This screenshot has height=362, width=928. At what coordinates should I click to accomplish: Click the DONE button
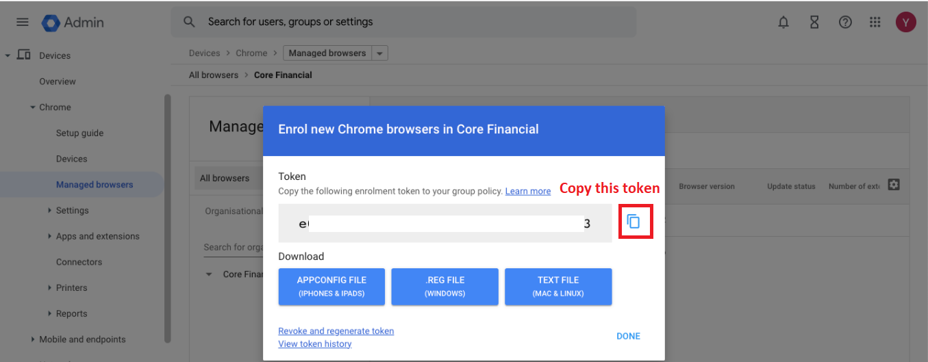628,336
